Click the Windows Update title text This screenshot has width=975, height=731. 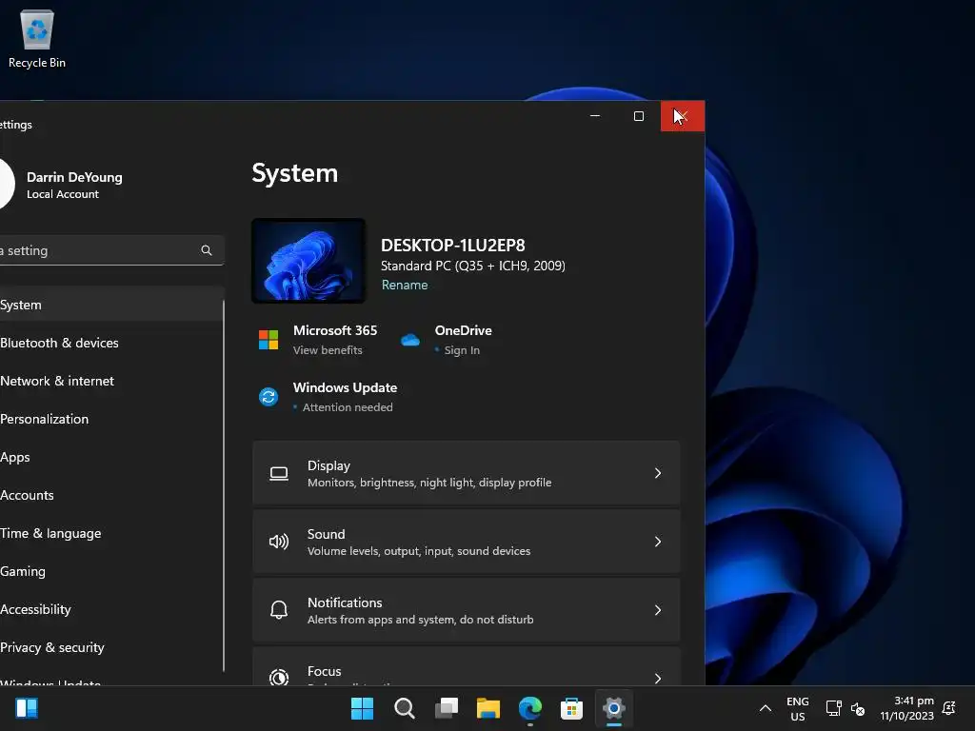pyautogui.click(x=345, y=388)
